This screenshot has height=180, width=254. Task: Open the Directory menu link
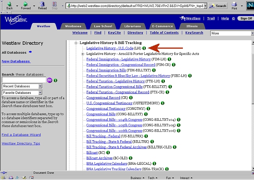[135, 33]
